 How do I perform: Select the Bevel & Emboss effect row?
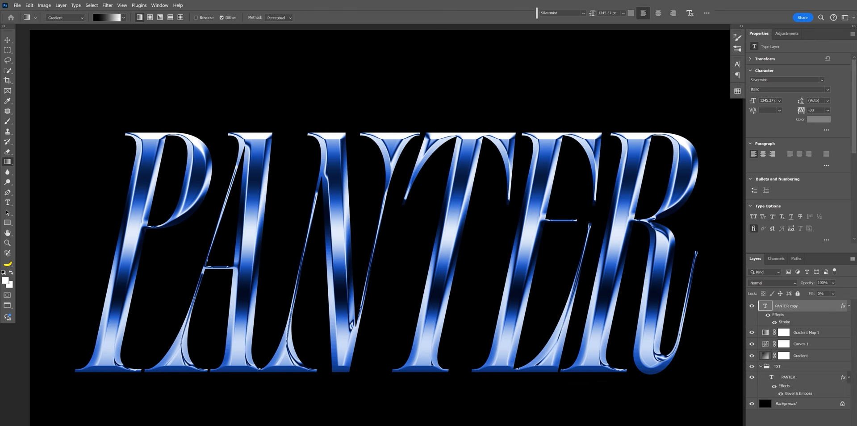click(x=798, y=394)
